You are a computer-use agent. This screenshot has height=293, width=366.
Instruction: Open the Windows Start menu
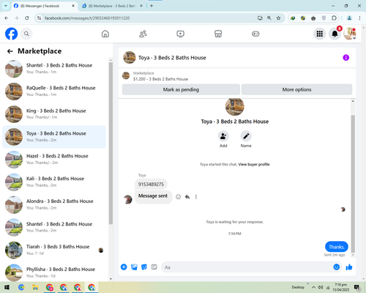pyautogui.click(x=7, y=287)
